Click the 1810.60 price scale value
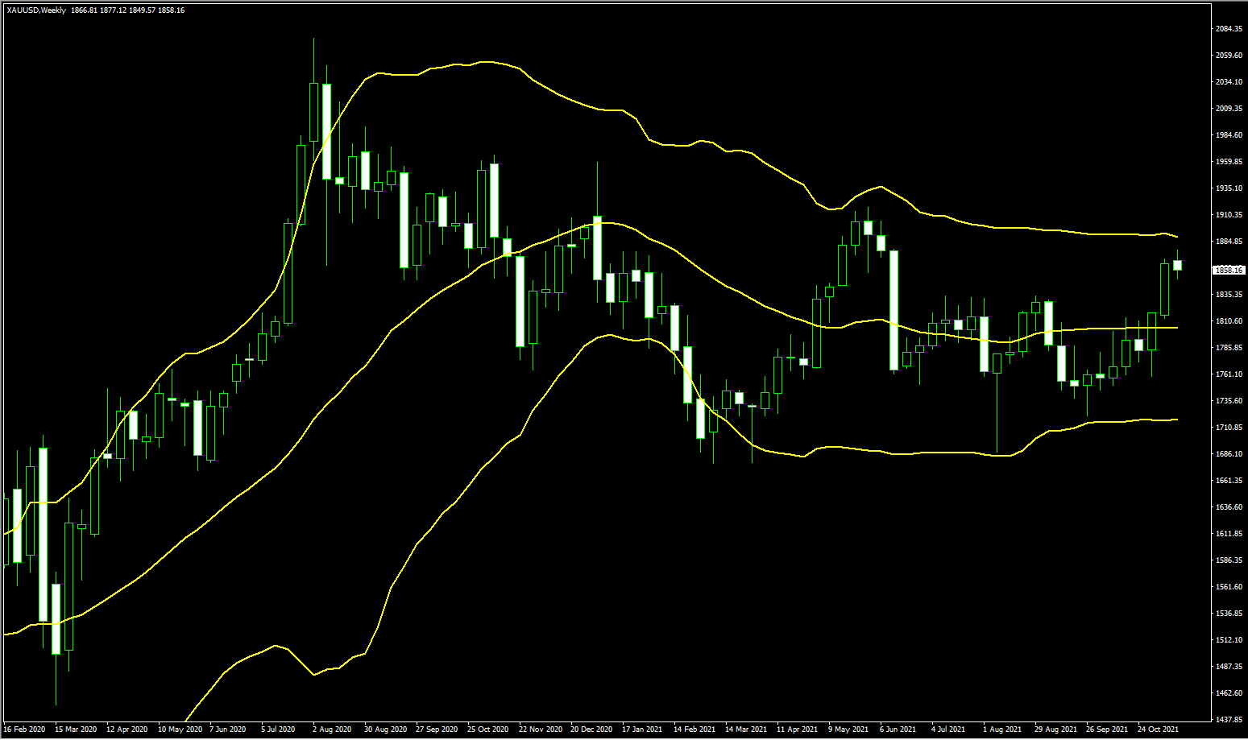This screenshot has height=740, width=1248. [1228, 321]
